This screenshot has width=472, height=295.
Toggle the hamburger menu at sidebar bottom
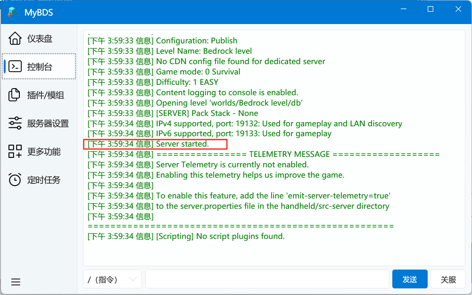point(16,282)
